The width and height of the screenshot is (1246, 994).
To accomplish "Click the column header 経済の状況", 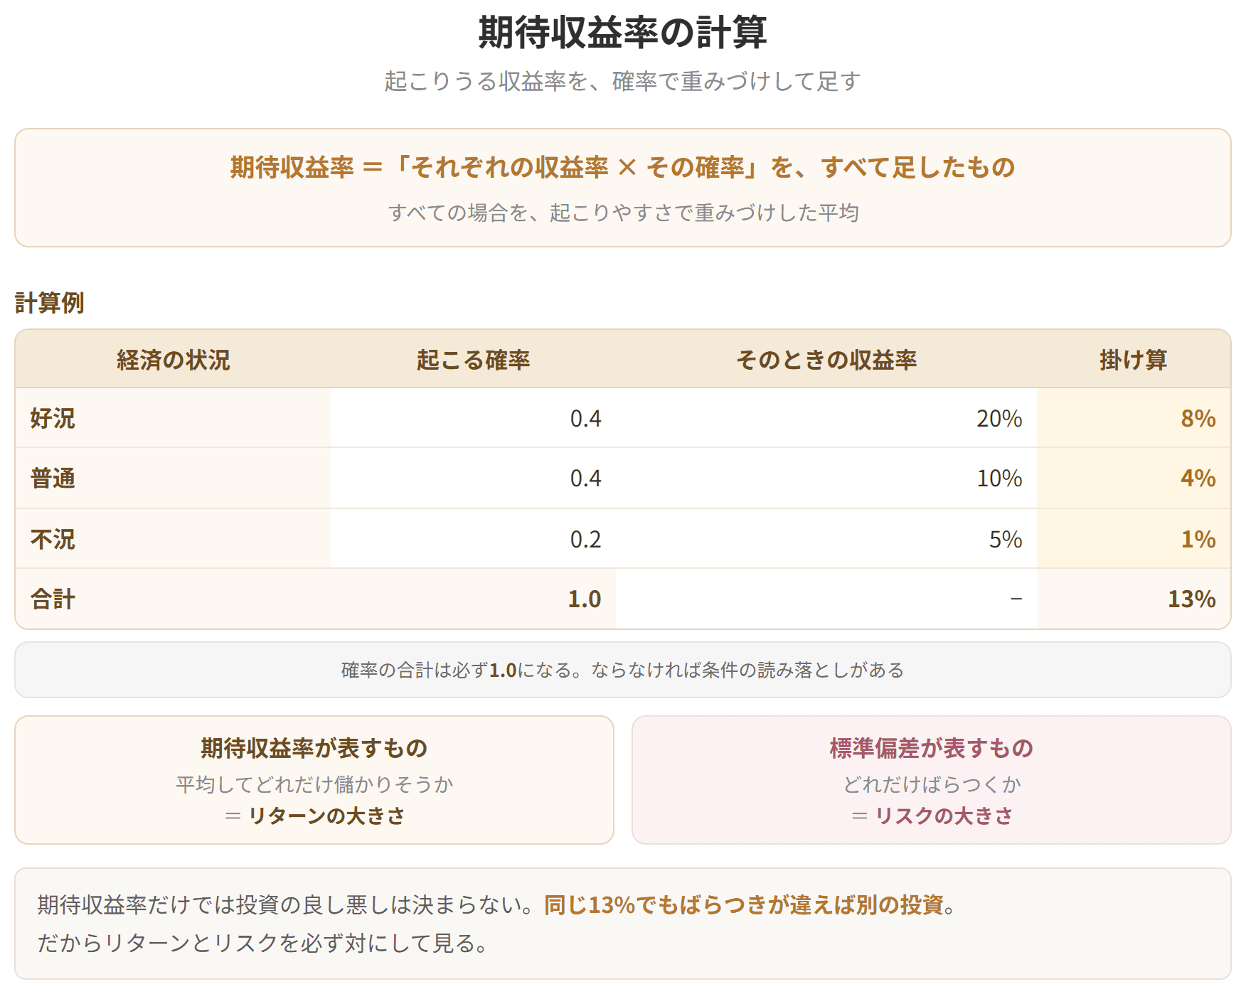I will [x=174, y=360].
